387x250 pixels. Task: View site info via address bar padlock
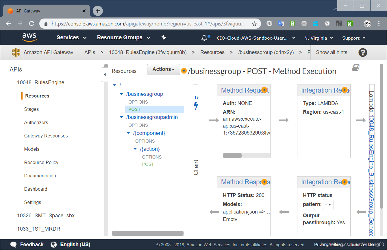46,24
